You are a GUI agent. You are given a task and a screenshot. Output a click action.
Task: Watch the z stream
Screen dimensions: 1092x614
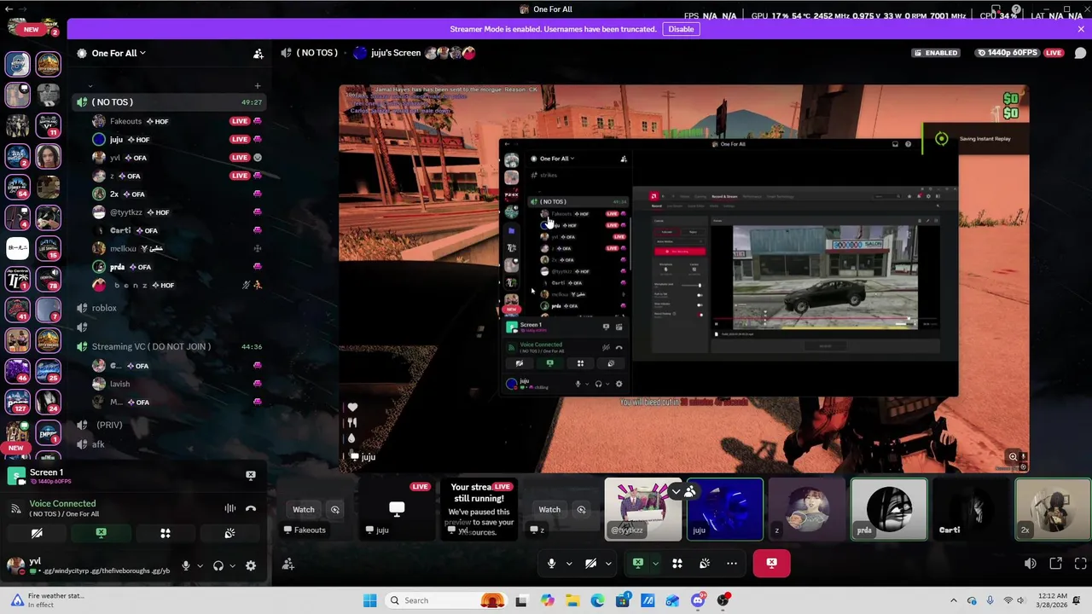coord(549,509)
